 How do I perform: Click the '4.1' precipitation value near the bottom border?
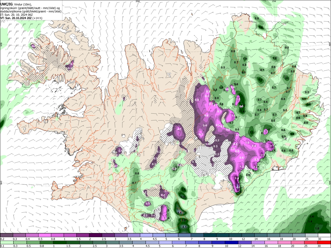(x=184, y=227)
